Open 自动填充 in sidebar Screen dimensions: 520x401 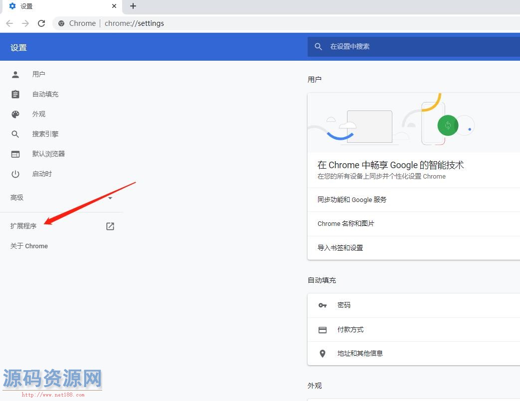tap(45, 95)
